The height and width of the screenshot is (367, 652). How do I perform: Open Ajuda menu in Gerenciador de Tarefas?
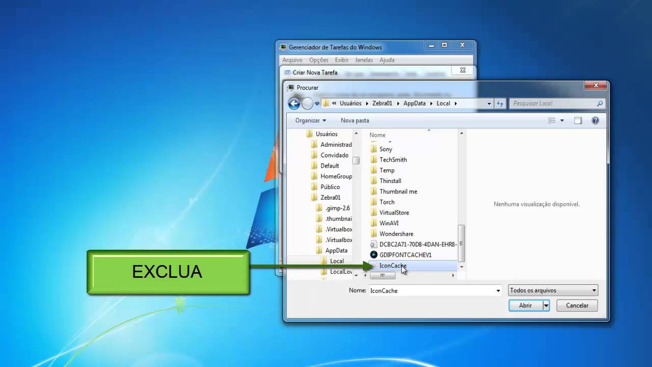click(387, 60)
